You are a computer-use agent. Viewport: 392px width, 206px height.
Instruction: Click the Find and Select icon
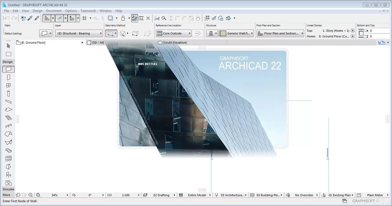pos(23,18)
